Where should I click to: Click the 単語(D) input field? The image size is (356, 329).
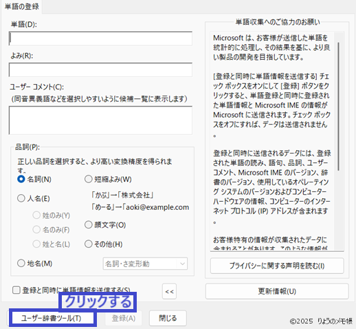tap(100, 39)
